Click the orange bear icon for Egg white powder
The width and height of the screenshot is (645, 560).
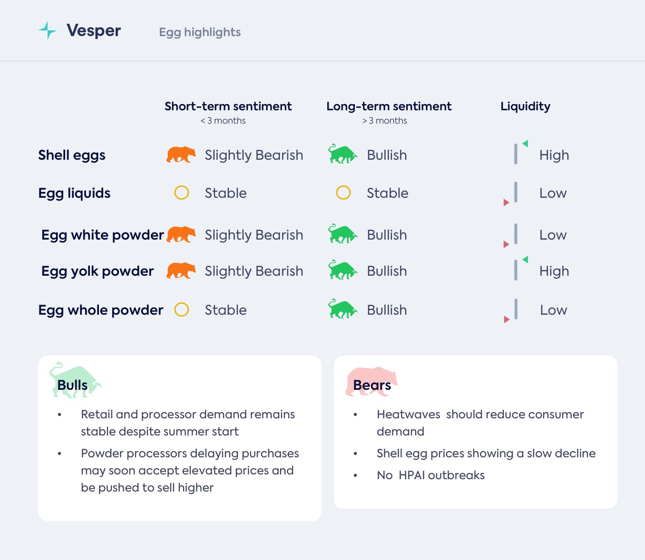point(181,234)
